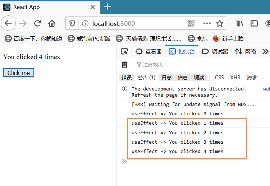The image size is (270, 186).
Task: Click the console input prompt chevrons
Action: point(124,162)
